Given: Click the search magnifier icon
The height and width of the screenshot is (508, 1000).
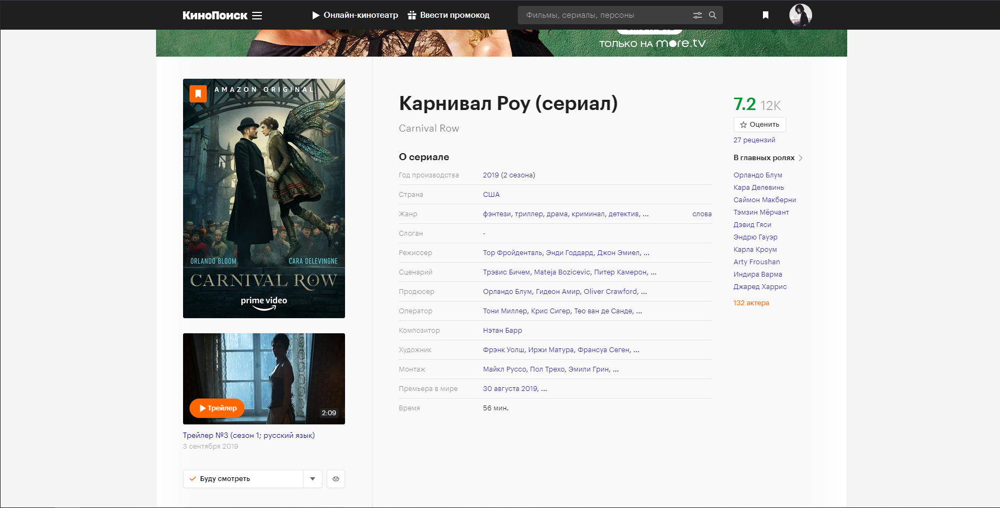Looking at the screenshot, I should tap(713, 15).
